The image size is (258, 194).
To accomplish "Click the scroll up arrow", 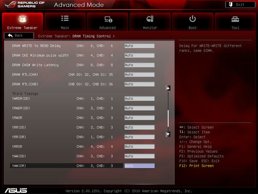I will pyautogui.click(x=168, y=88).
